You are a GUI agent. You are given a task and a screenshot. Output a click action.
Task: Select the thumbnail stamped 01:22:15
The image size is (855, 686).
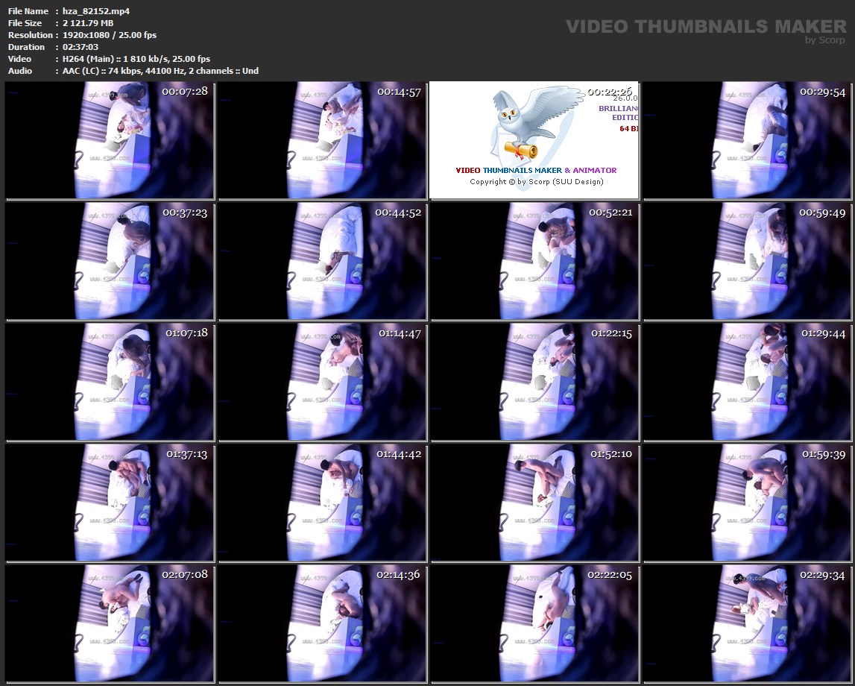pyautogui.click(x=534, y=382)
